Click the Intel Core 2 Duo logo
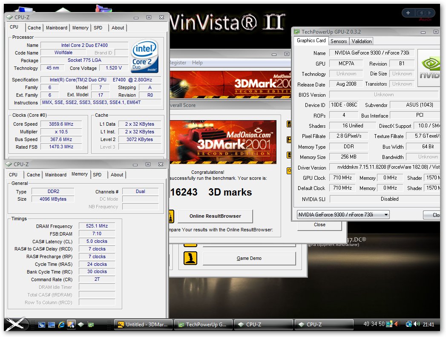The height and width of the screenshot is (337, 446). click(x=144, y=56)
